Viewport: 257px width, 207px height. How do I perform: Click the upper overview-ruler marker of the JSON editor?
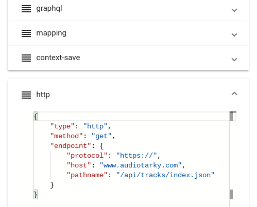pos(231,117)
